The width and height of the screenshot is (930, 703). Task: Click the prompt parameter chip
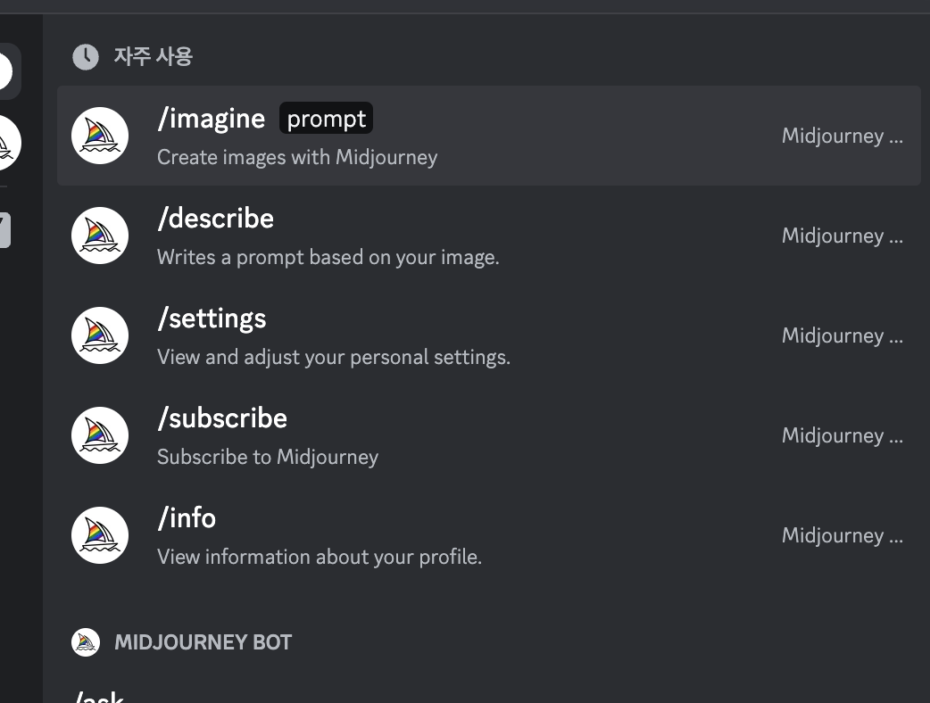[326, 119]
